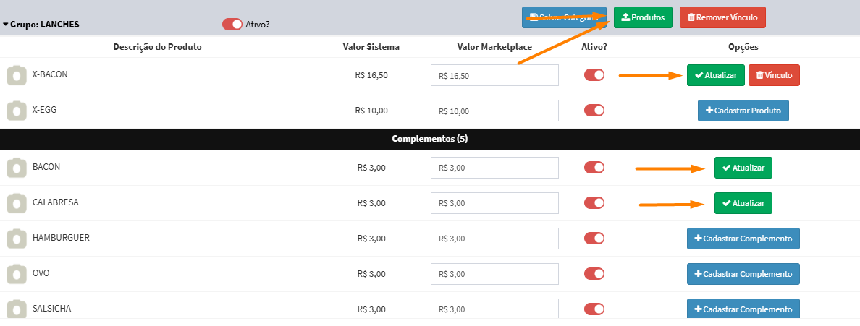860x326 pixels.
Task: Click the OVO complement image placeholder
Action: (x=17, y=274)
